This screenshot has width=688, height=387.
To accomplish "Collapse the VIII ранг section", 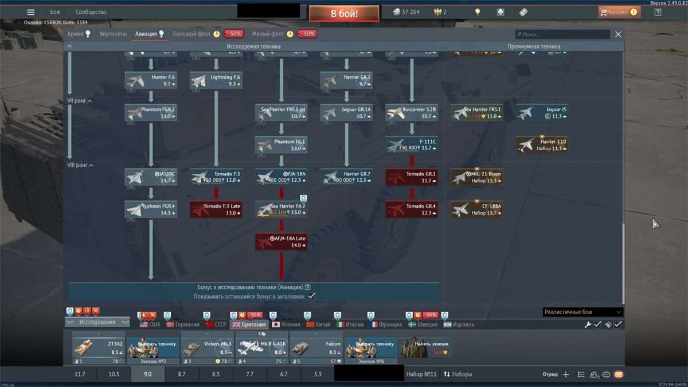I will tap(80, 165).
